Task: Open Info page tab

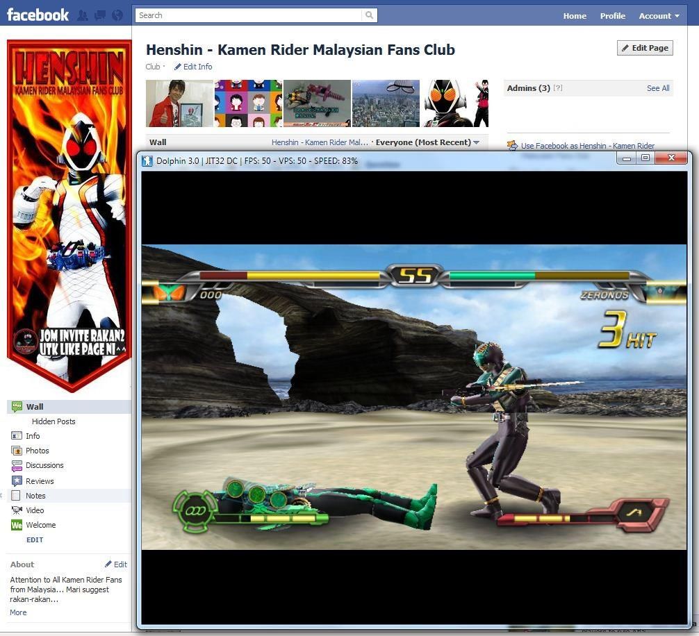Action: point(33,436)
